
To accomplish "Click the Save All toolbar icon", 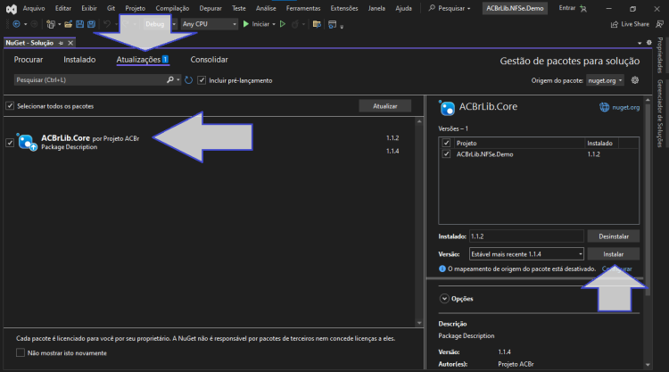I will (x=91, y=24).
